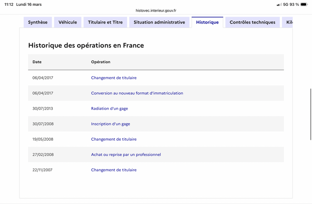Tap the histovec.interieur.gouv.fr address bar

tap(156, 10)
